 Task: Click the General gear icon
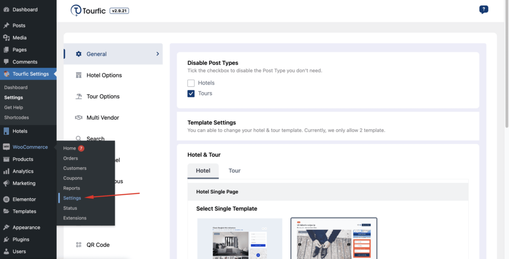coord(79,54)
